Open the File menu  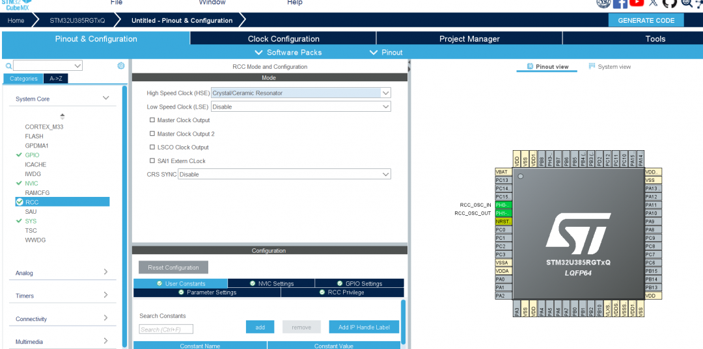tap(117, 2)
